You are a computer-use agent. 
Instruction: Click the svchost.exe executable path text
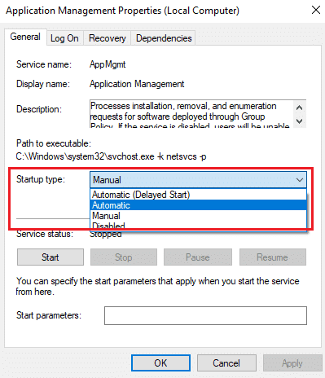tap(111, 156)
